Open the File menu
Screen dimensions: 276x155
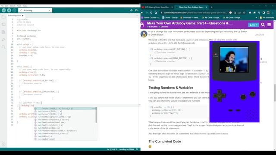(2, 6)
